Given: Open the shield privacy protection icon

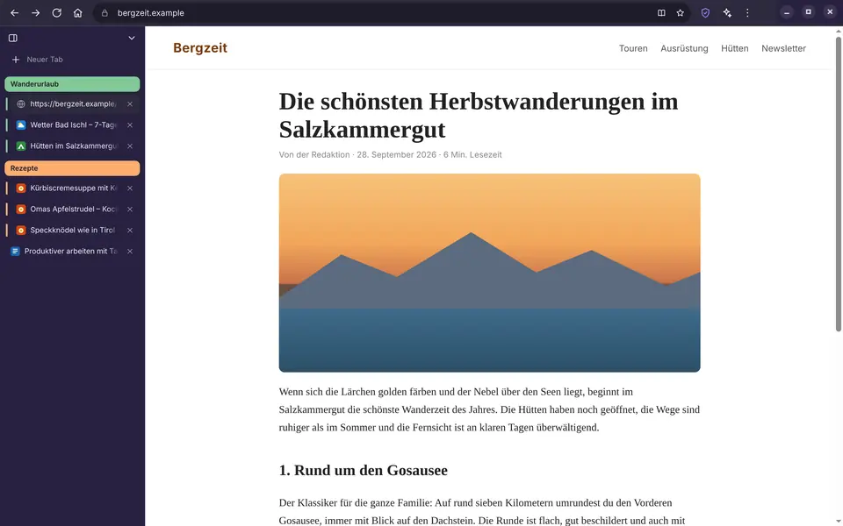Looking at the screenshot, I should 705,13.
